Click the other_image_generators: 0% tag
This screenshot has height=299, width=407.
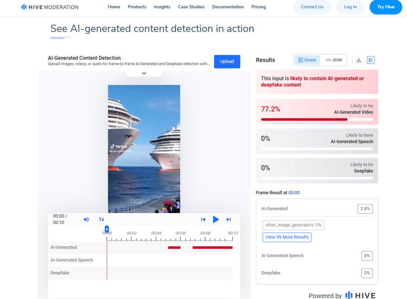click(293, 225)
